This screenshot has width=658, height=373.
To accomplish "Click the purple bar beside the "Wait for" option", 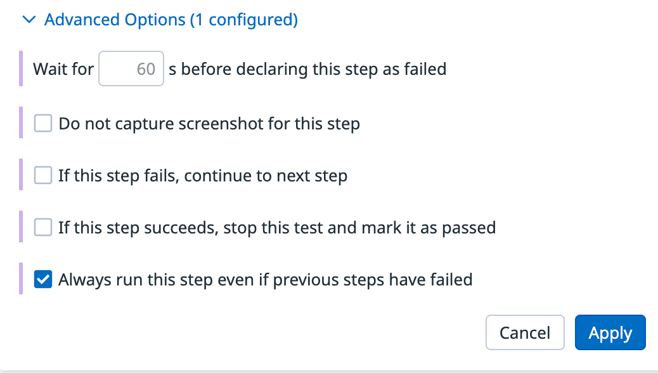I will (21, 69).
